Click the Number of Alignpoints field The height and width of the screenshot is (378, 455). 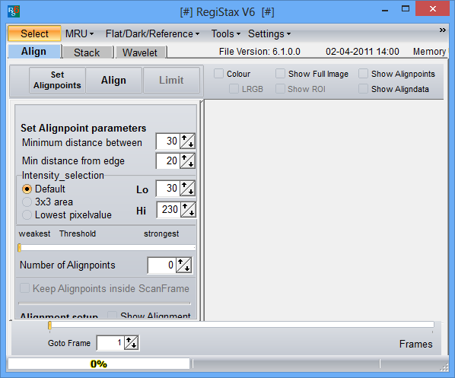click(x=161, y=265)
